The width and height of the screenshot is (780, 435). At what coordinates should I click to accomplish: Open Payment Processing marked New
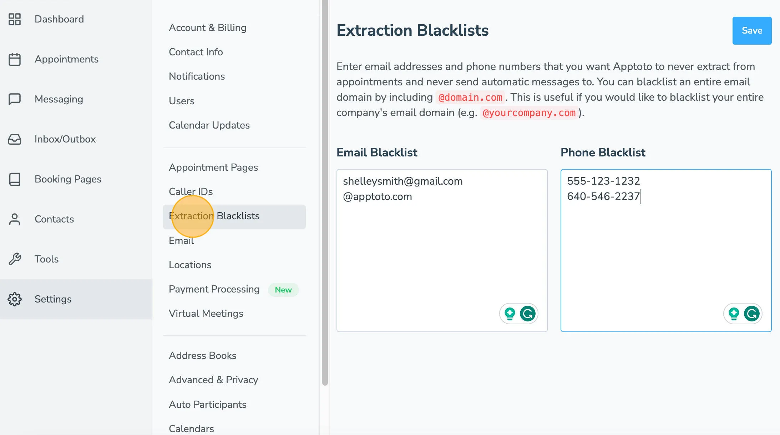click(x=213, y=289)
